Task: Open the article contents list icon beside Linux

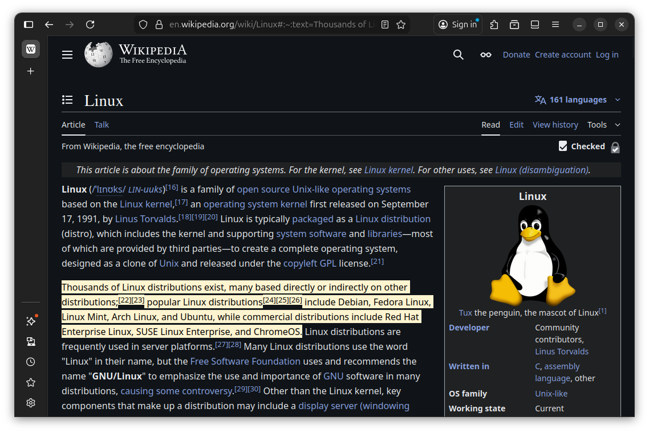Action: pyautogui.click(x=67, y=99)
